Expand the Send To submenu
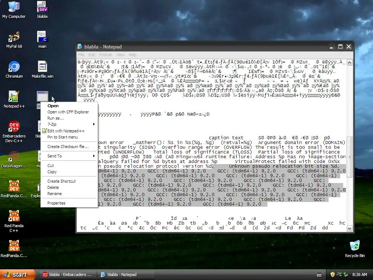The height and width of the screenshot is (280, 373). tap(69, 156)
